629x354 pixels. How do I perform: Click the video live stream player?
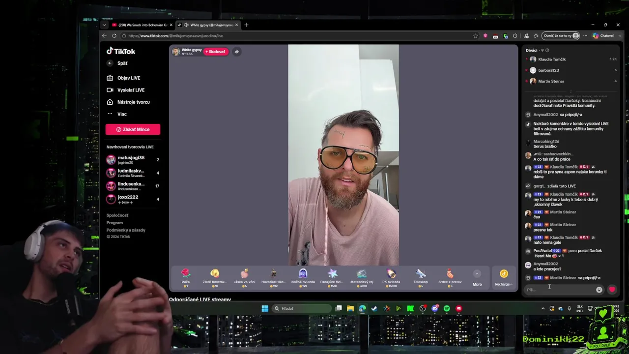point(343,155)
